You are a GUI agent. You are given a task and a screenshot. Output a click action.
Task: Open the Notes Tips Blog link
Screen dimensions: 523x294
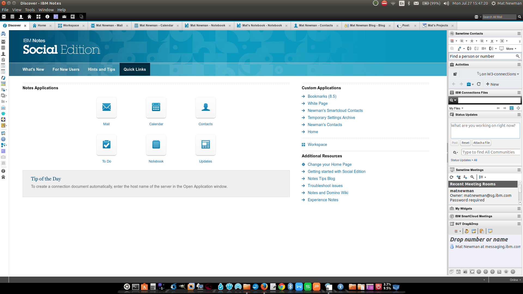(321, 179)
